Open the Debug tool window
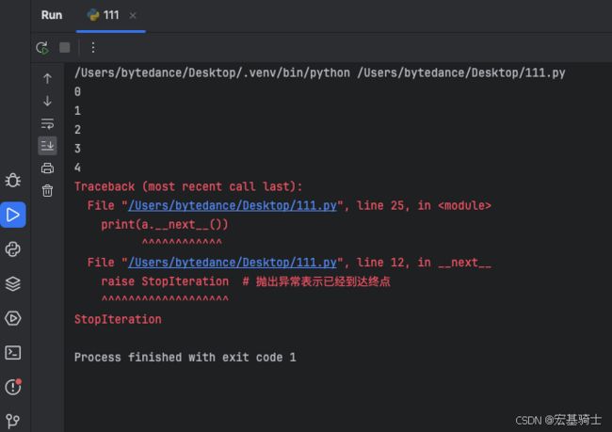612x432 pixels. [13, 181]
